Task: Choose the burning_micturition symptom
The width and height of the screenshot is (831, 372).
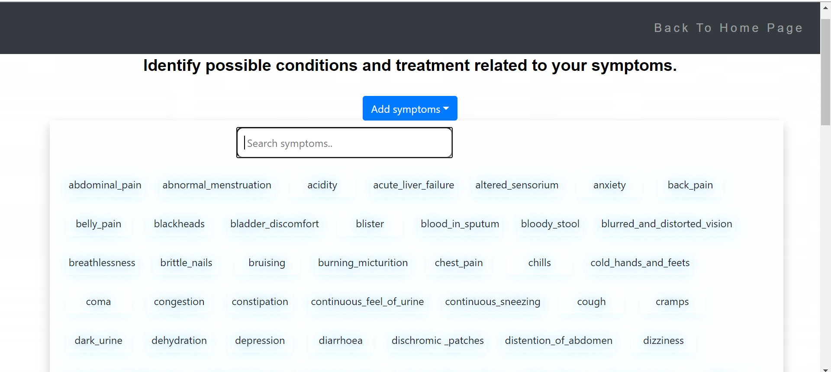Action: click(363, 263)
